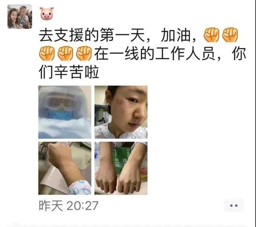Click the 昨天 20:27 timestamp
The height and width of the screenshot is (227, 256).
click(x=69, y=206)
